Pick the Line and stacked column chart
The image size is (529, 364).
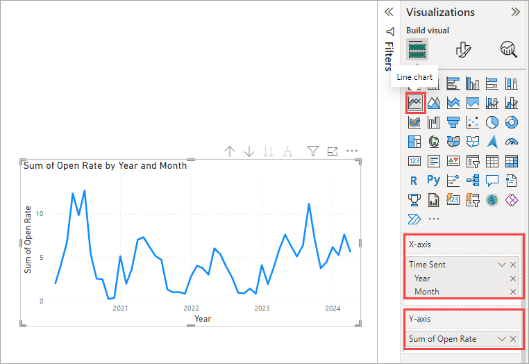click(x=492, y=103)
